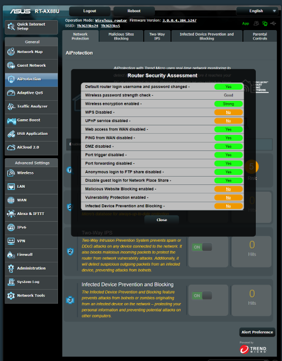
Task: Click No for Infected Device Prevention and Blocking
Action: point(228,206)
